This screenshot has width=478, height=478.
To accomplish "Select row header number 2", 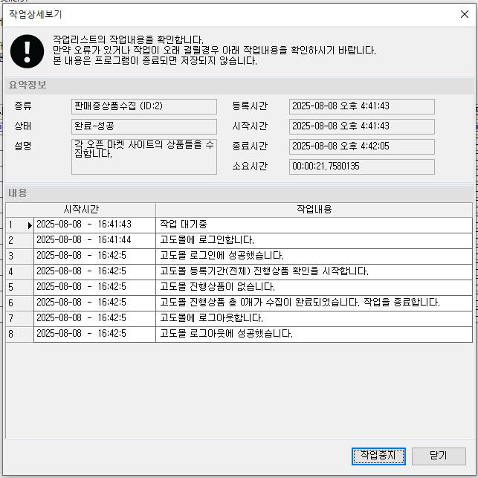I will point(20,241).
